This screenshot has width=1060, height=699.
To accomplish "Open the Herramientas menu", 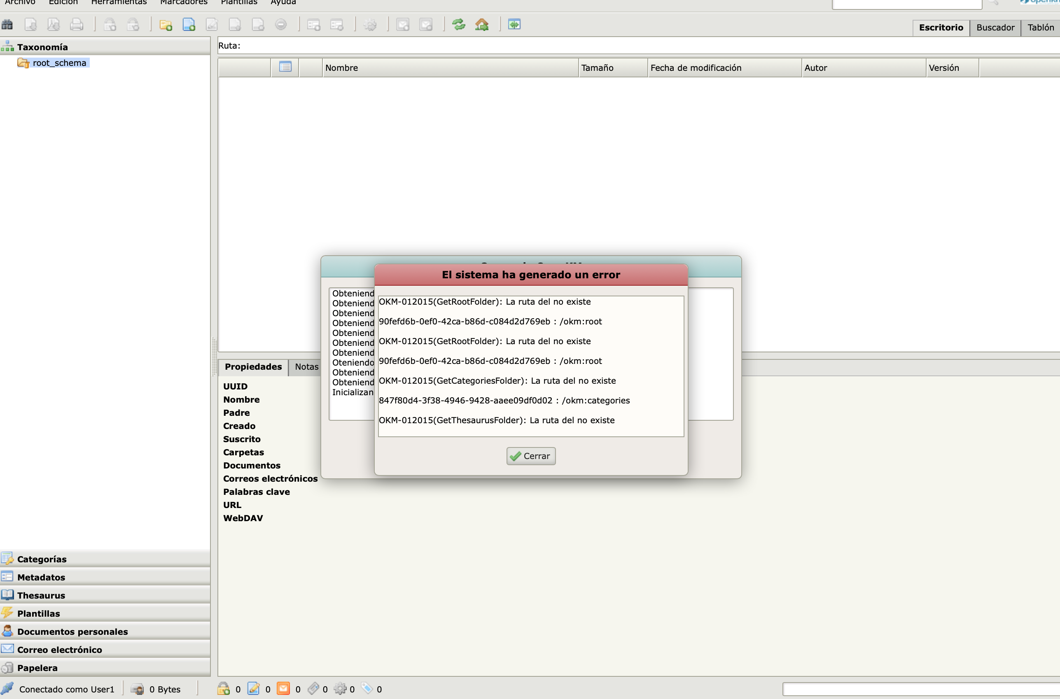I will tap(118, 2).
